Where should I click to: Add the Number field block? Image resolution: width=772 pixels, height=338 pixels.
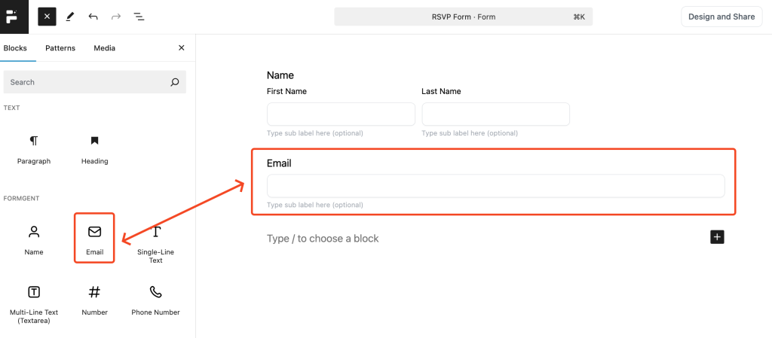pos(94,300)
